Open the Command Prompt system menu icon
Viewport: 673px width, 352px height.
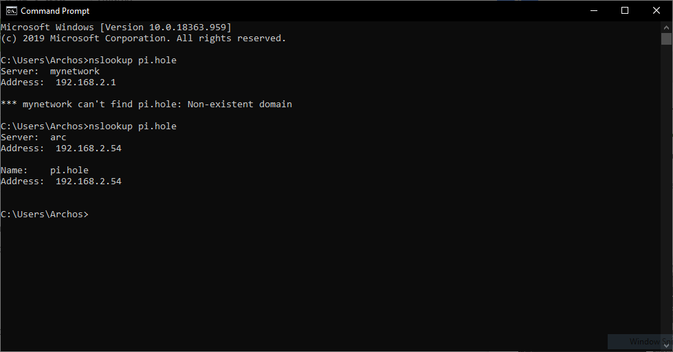[12, 11]
